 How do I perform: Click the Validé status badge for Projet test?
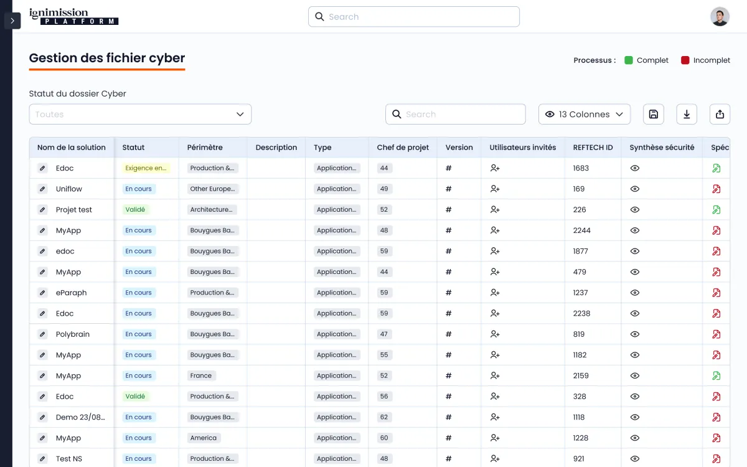tap(135, 210)
